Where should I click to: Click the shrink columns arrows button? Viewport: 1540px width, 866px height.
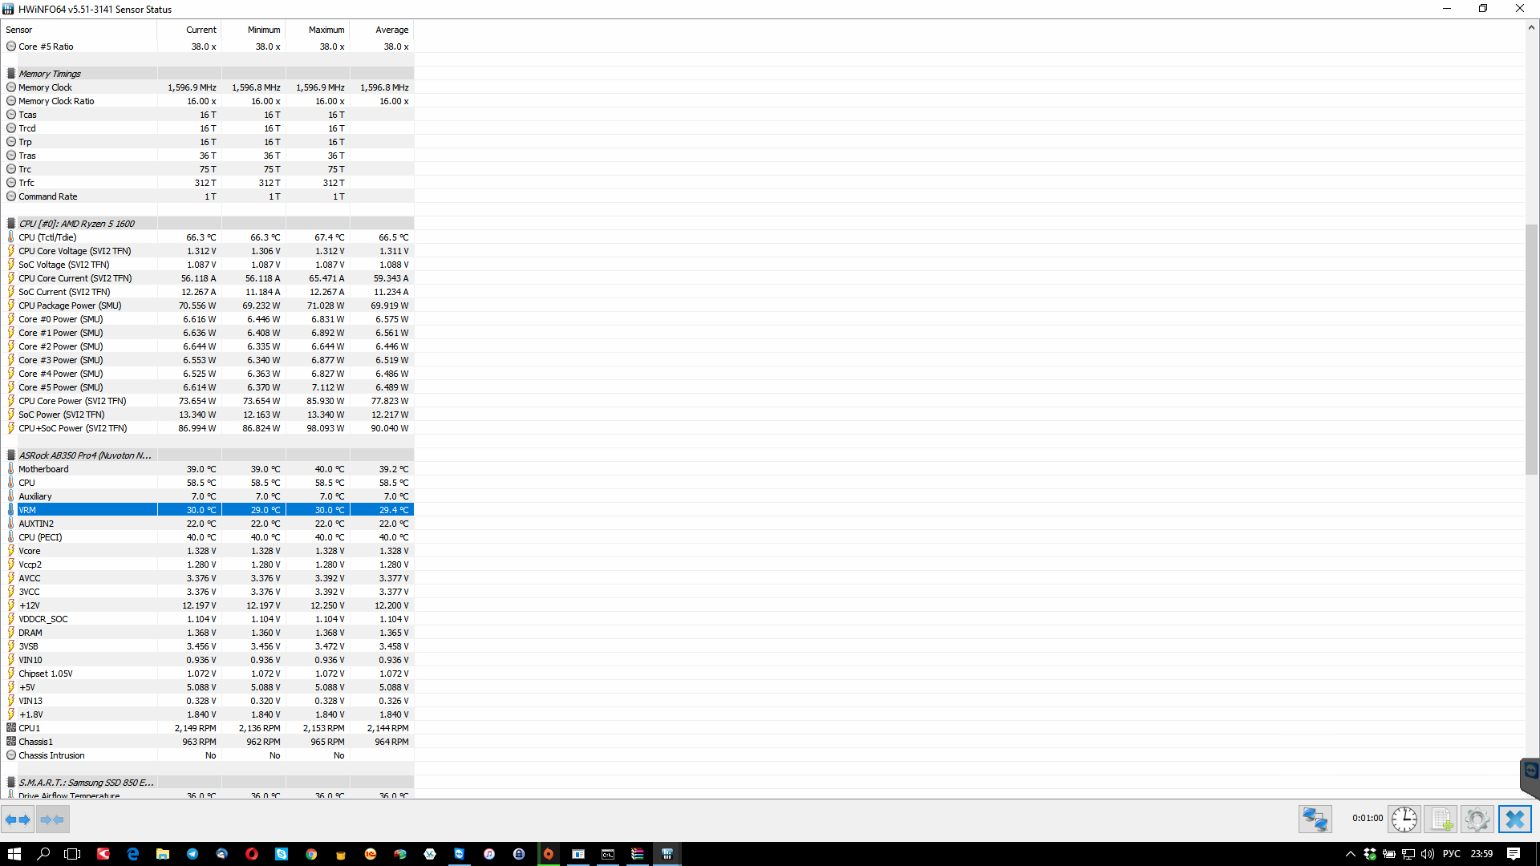[x=52, y=819]
